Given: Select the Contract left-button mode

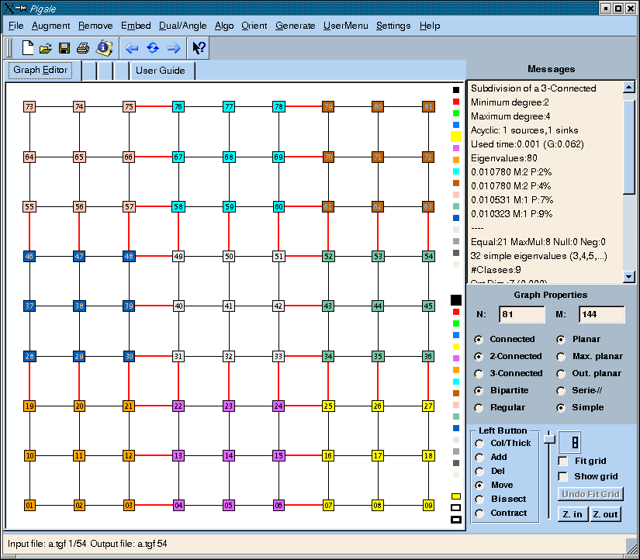Looking at the screenshot, I should (x=479, y=513).
